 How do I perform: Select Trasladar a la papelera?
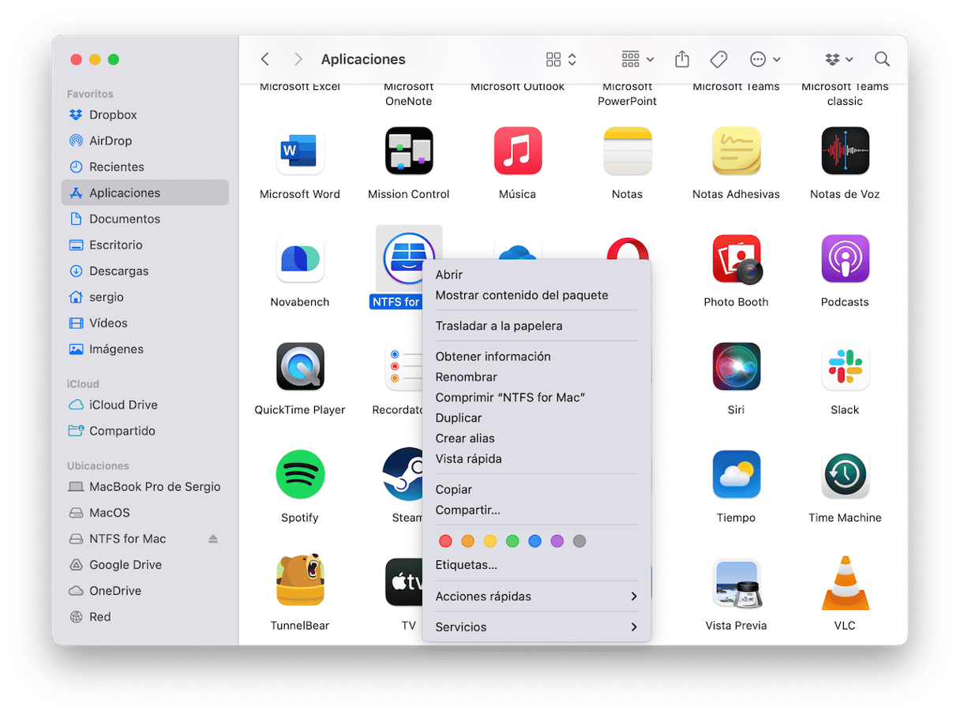537,326
